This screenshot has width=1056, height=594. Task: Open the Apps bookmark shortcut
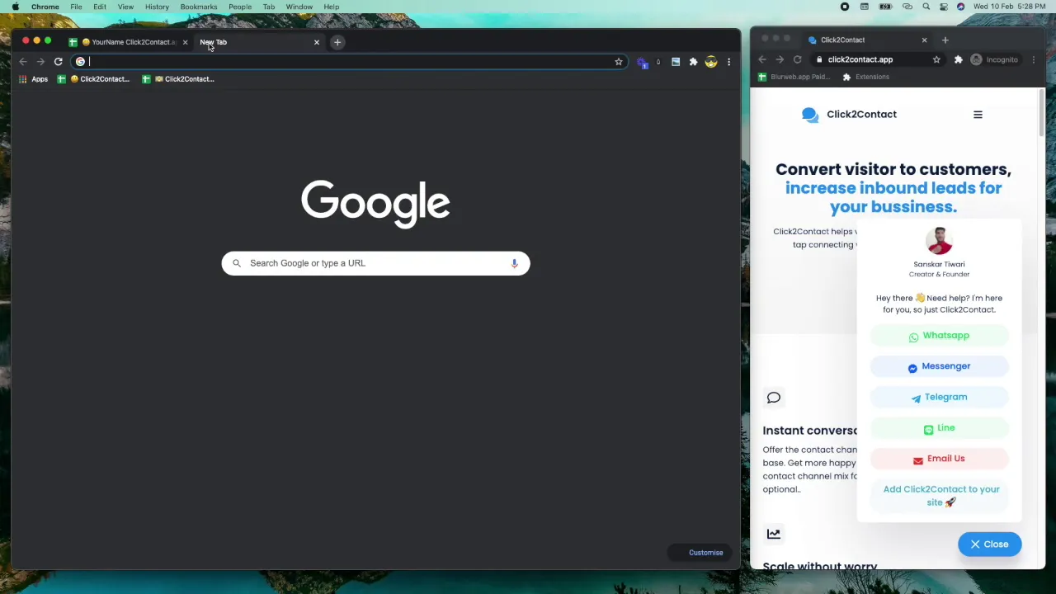tap(33, 79)
